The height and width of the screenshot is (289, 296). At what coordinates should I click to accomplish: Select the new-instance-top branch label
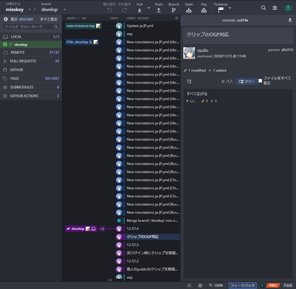click(x=83, y=26)
